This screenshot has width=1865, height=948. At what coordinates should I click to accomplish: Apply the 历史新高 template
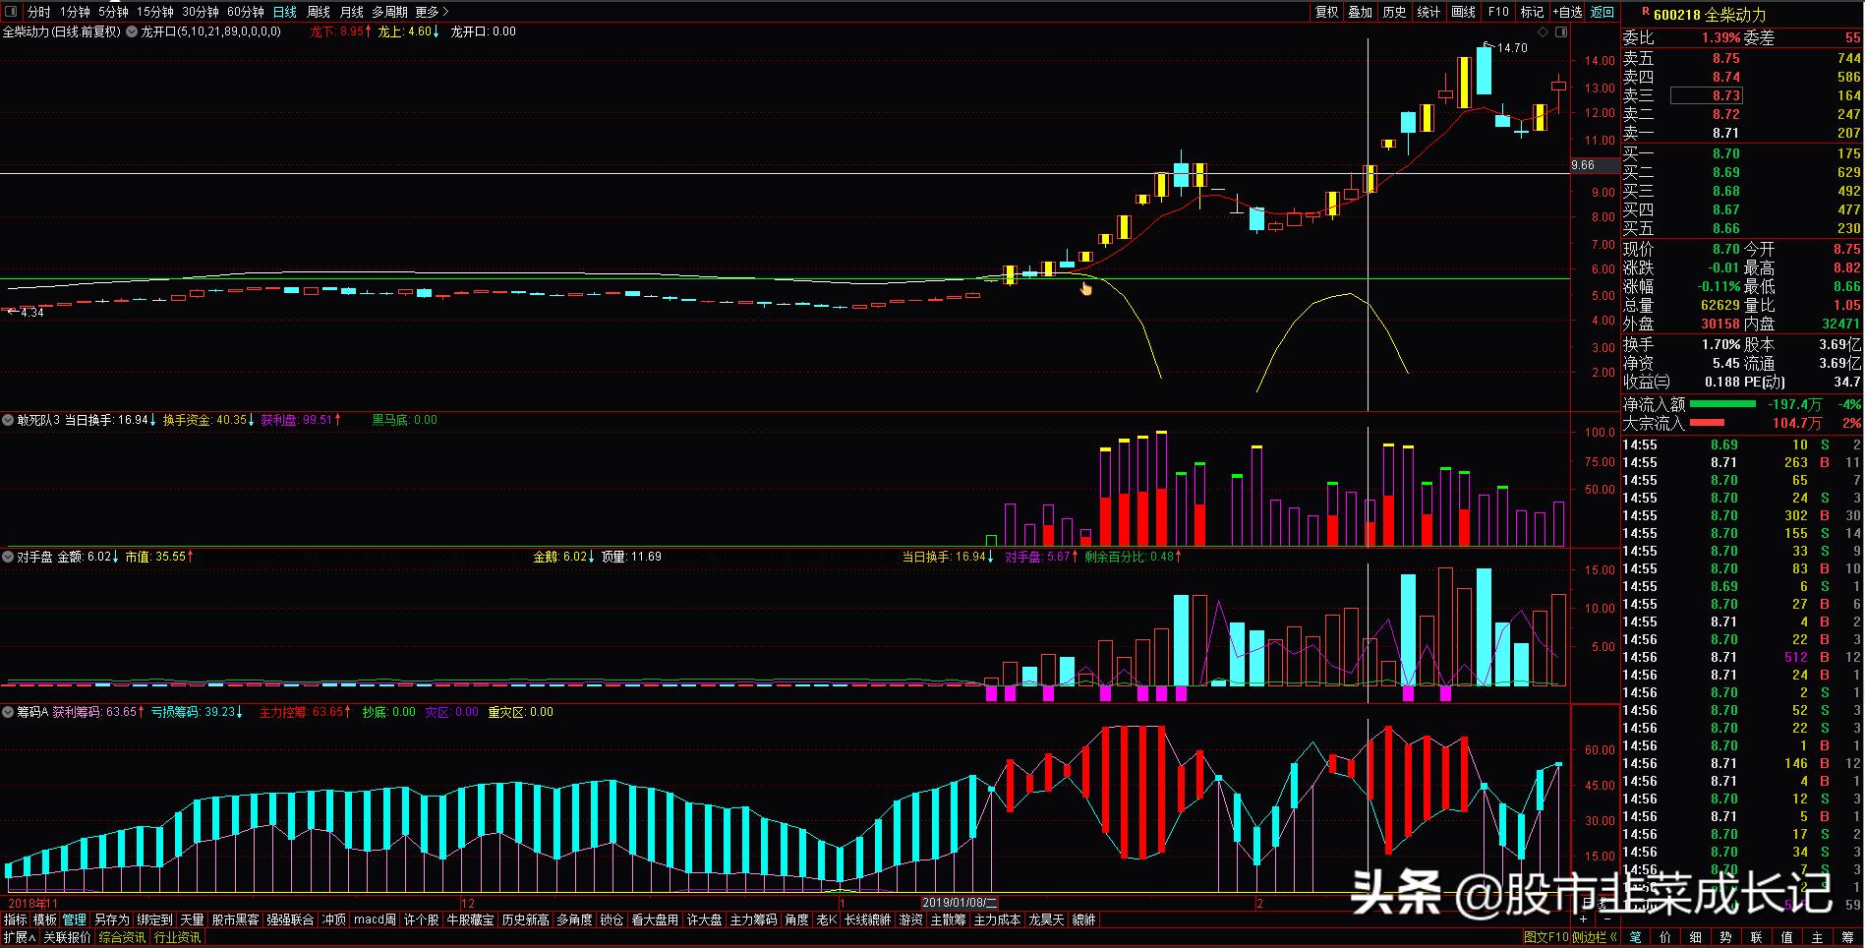point(526,919)
